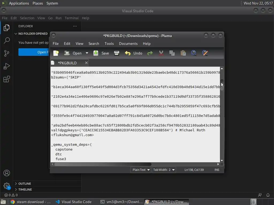
Task: Open the VS Code Selection menu
Action: [x=27, y=18]
